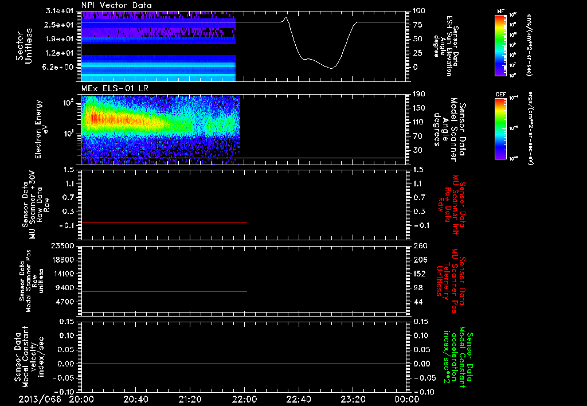Select the 'Model Scanner Angle degrees' axis title

pos(449,130)
